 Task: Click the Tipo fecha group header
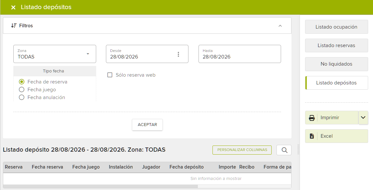(x=55, y=71)
